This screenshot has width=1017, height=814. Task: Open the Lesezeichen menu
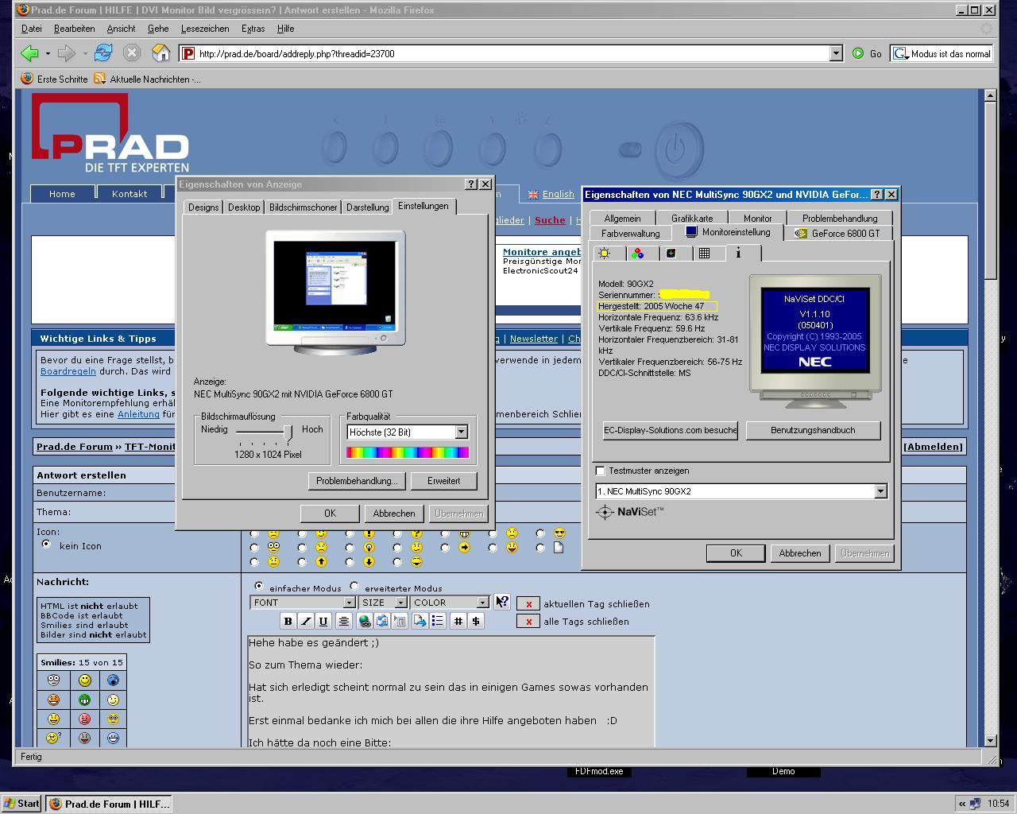(x=205, y=29)
